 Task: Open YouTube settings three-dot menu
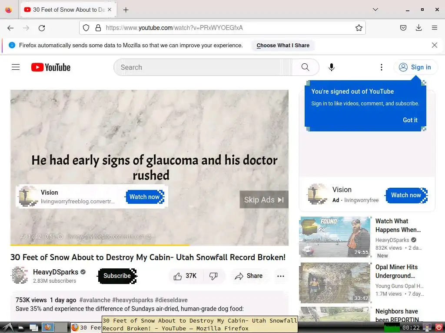pyautogui.click(x=381, y=67)
